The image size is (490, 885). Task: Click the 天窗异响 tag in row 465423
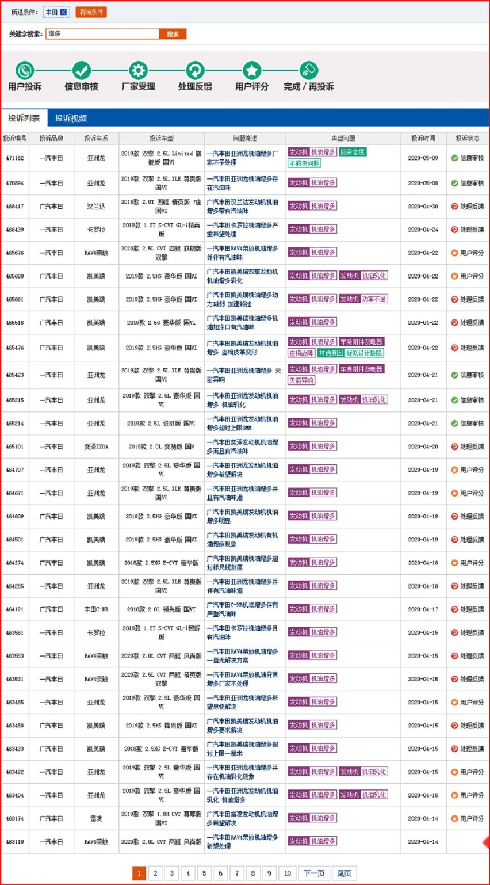click(x=301, y=380)
